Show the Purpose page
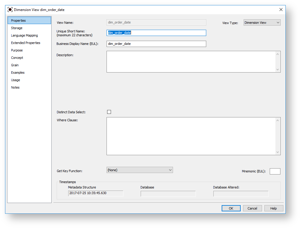300x228 pixels. [x=17, y=50]
